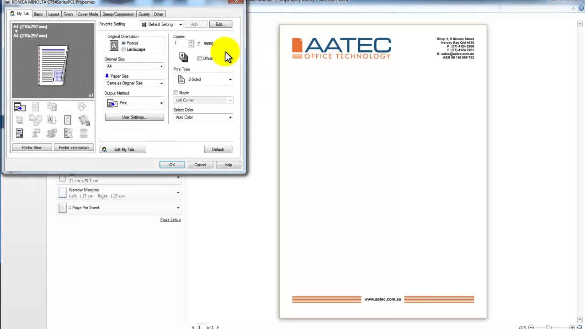Open the Original Size A4 dropdown
The width and height of the screenshot is (585, 329).
[x=134, y=66]
